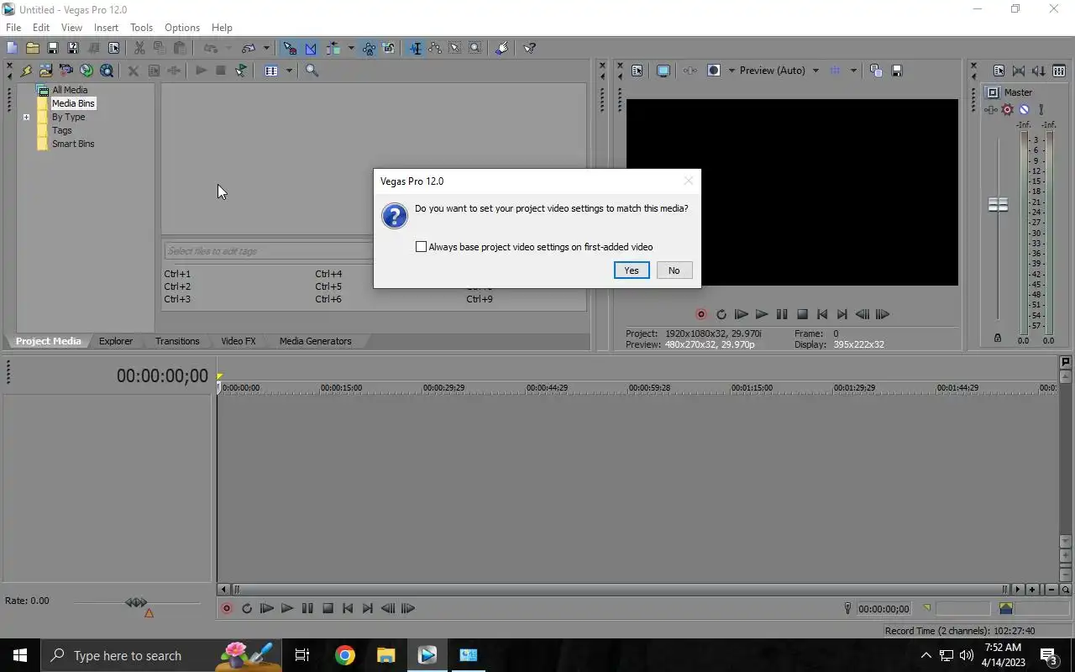Select the Normal Edit tool
The width and height of the screenshot is (1075, 672).
tap(415, 48)
